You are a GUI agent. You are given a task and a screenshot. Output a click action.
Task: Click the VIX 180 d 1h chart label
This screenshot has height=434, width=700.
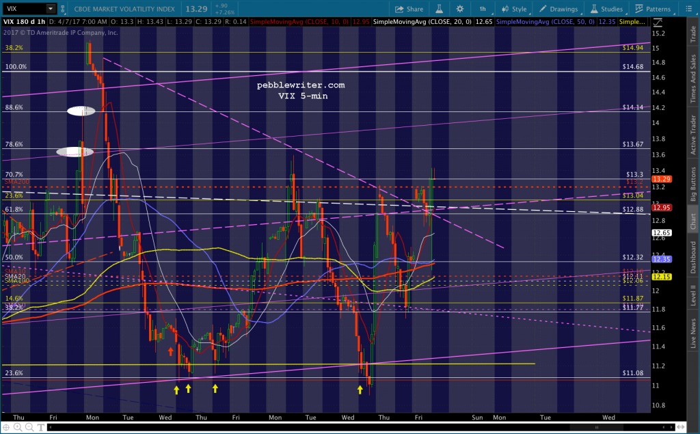[25, 21]
